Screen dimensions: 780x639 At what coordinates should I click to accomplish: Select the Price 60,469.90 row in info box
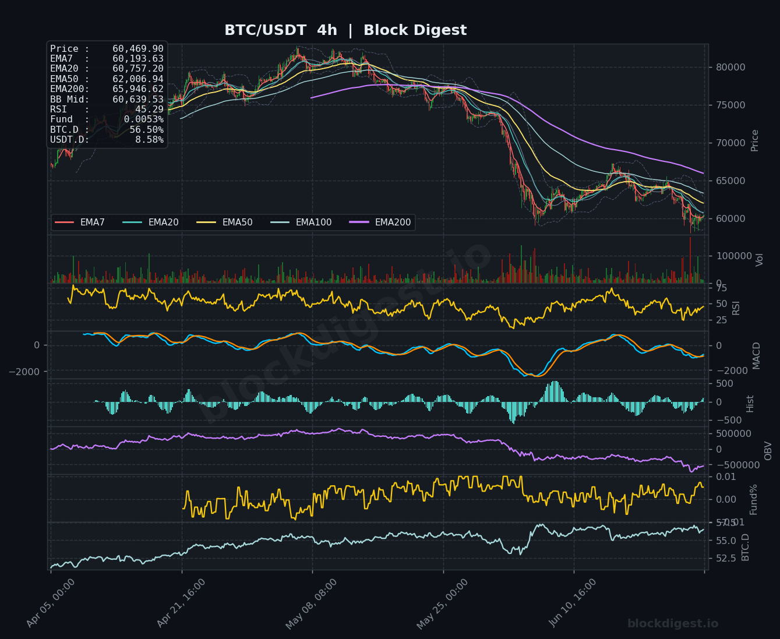107,49
